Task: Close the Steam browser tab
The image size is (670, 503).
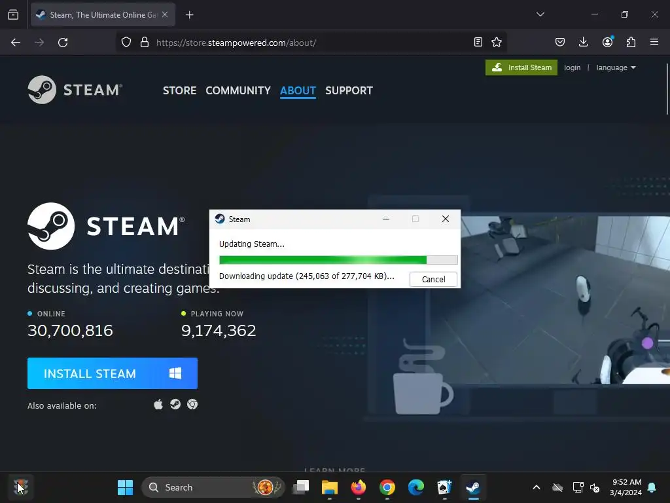Action: click(165, 14)
